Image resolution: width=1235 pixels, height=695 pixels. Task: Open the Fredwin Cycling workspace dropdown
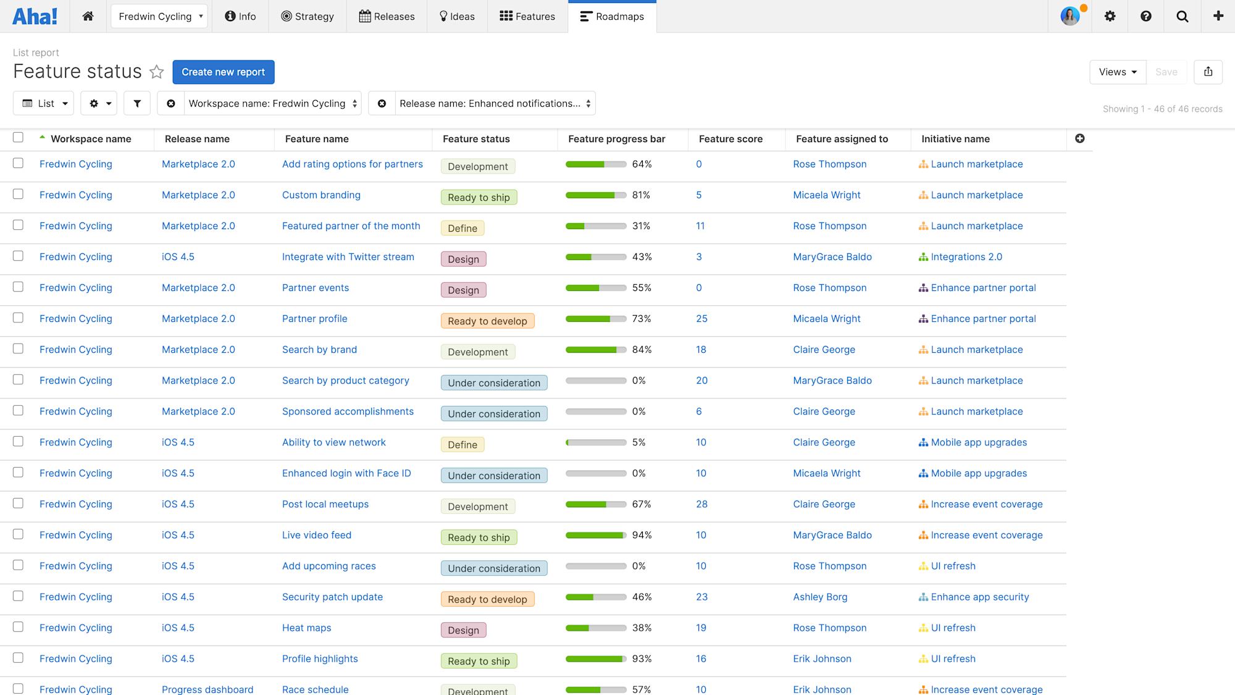[x=159, y=16]
